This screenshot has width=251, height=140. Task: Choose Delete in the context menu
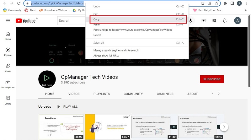pyautogui.click(x=137, y=35)
